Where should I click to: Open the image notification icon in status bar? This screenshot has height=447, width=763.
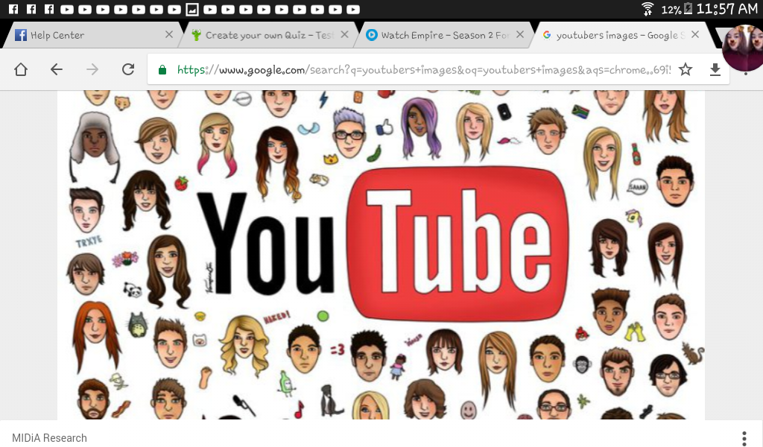coord(192,9)
